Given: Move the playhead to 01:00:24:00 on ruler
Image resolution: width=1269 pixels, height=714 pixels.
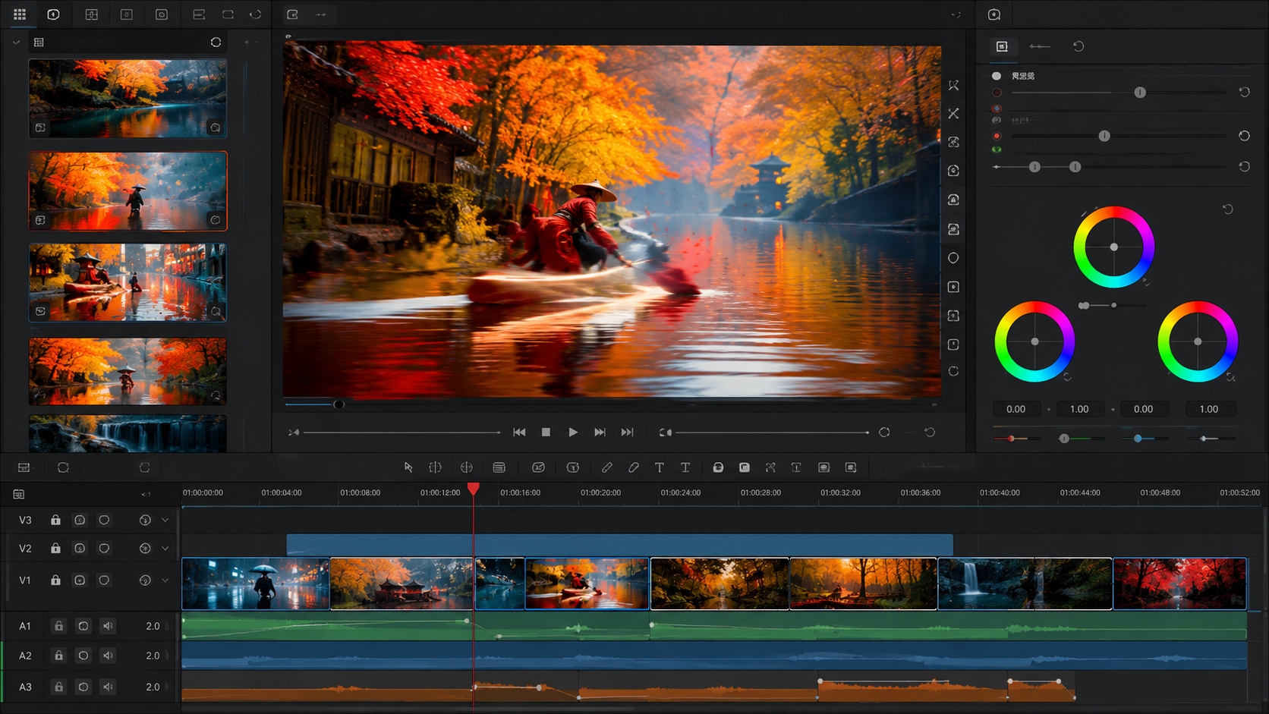Looking at the screenshot, I should (x=681, y=492).
